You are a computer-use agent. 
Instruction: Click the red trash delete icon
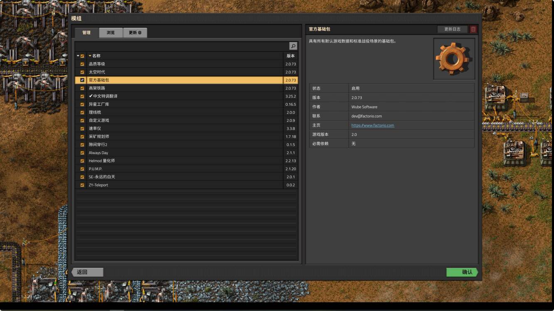[473, 29]
